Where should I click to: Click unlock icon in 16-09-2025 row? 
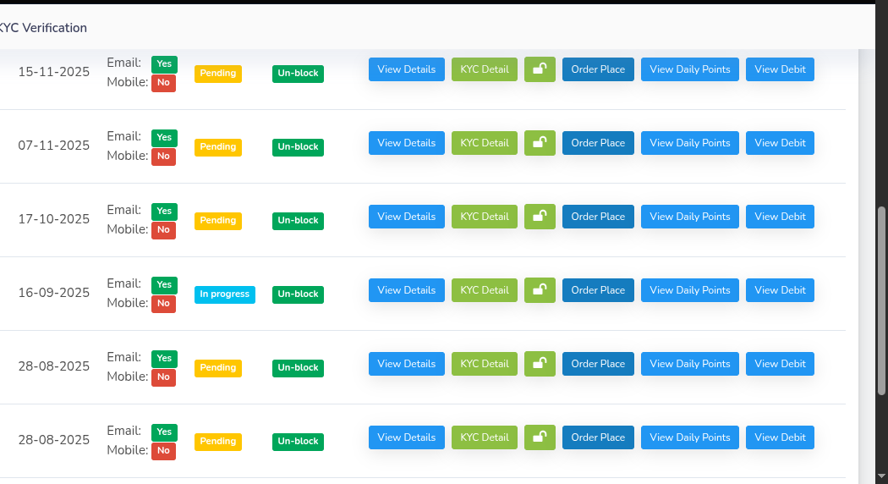540,290
